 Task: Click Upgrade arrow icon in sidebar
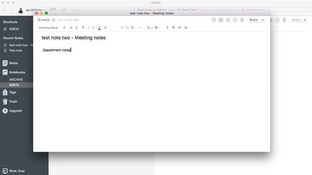click(x=5, y=111)
